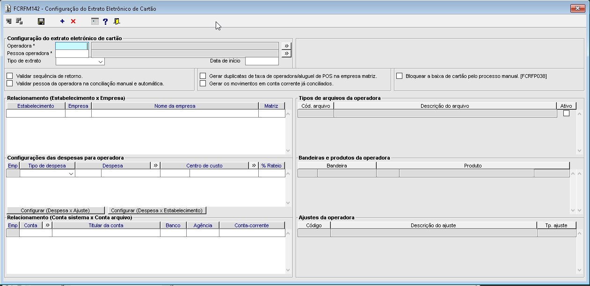
Task: Click the » header button beside Conta column
Action: click(x=47, y=225)
